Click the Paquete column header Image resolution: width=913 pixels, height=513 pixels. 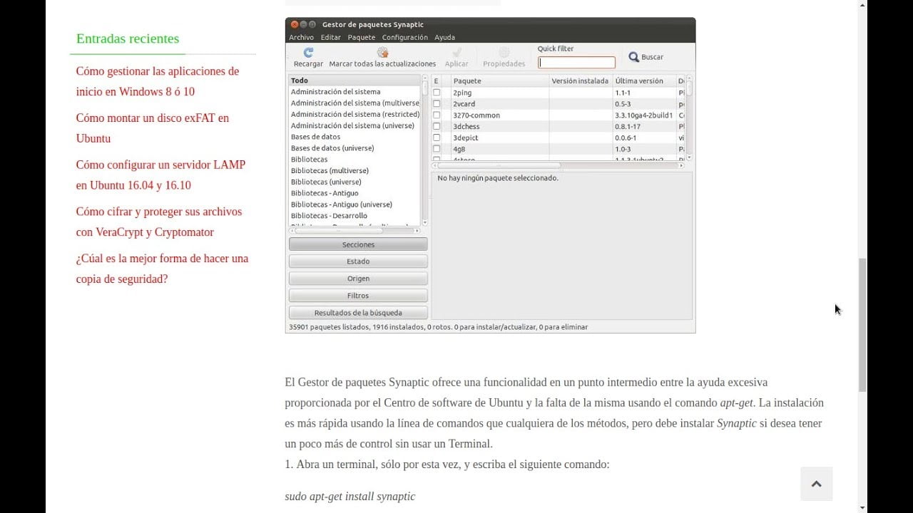point(499,81)
